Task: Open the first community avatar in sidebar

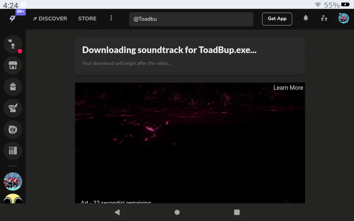Action: pyautogui.click(x=13, y=181)
